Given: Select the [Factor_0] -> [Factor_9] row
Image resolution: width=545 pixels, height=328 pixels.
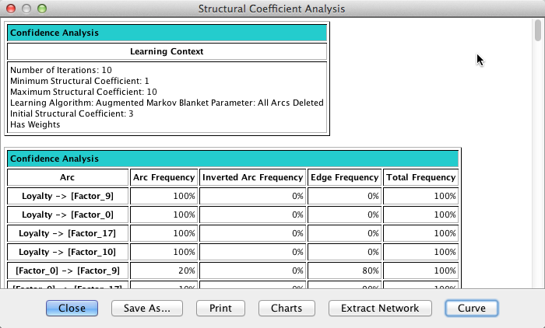Looking at the screenshot, I should tap(233, 270).
